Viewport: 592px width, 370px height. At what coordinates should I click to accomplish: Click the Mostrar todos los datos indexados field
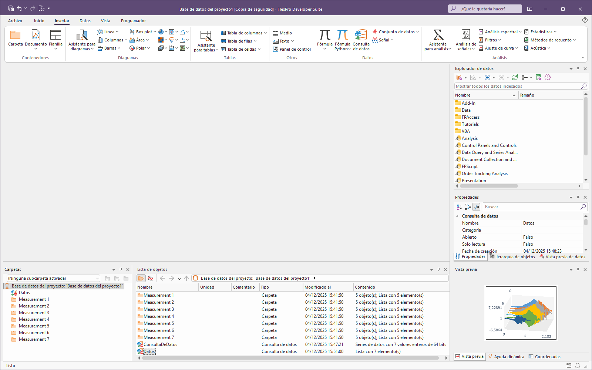(x=517, y=86)
